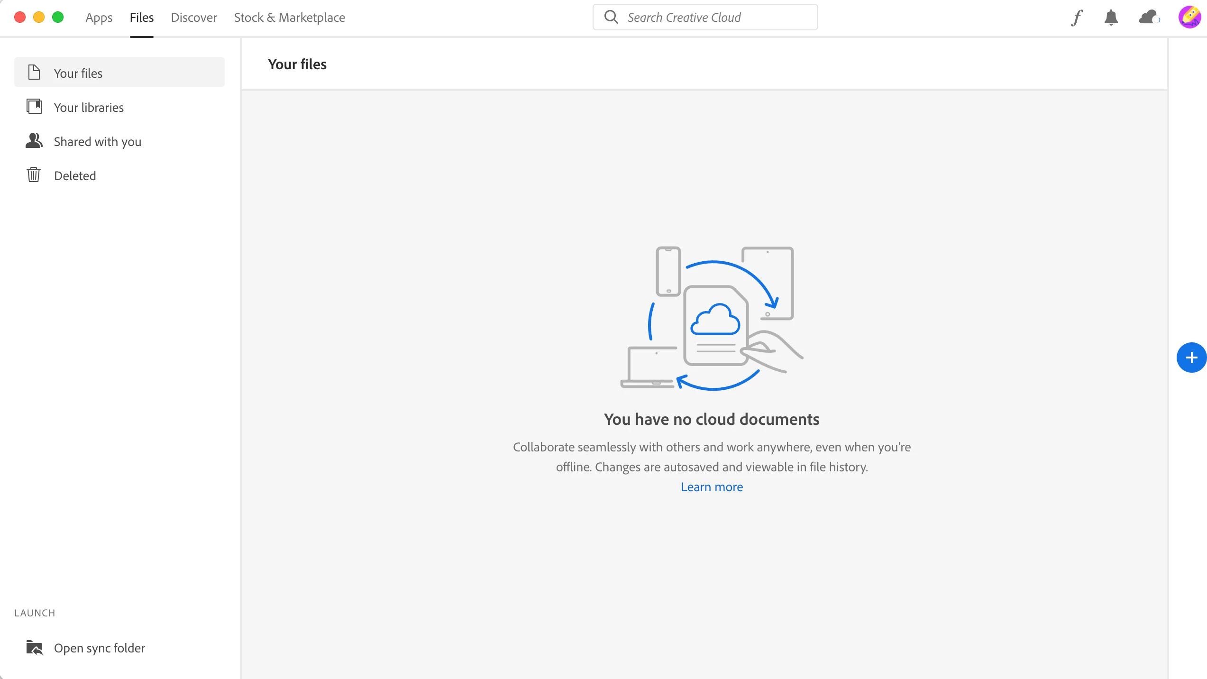Image resolution: width=1207 pixels, height=679 pixels.
Task: Open the Stock & Marketplace tab
Action: tap(289, 18)
